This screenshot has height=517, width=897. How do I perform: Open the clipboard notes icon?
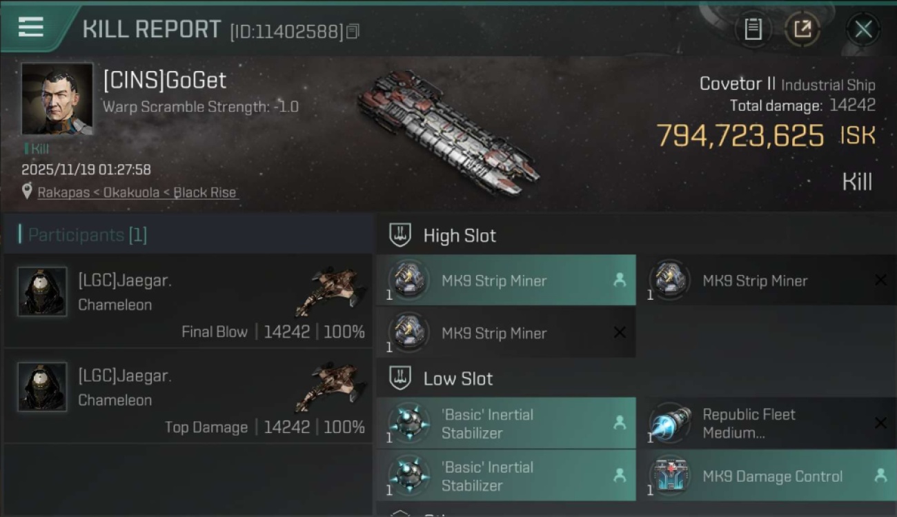point(753,29)
